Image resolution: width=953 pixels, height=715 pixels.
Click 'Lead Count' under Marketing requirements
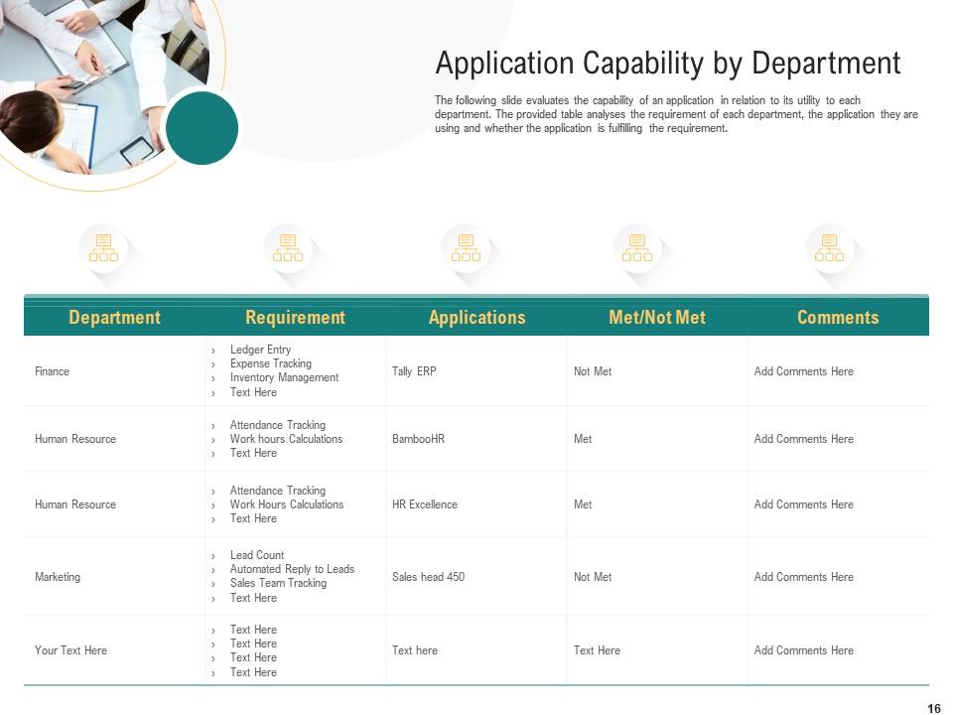tap(256, 554)
